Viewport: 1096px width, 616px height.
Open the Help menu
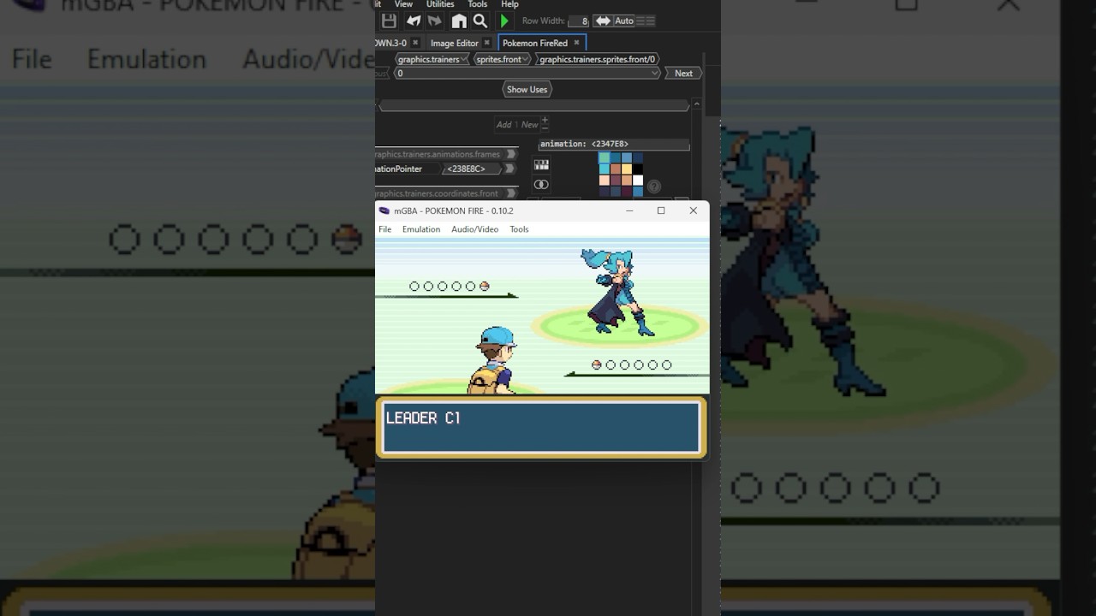pos(509,4)
